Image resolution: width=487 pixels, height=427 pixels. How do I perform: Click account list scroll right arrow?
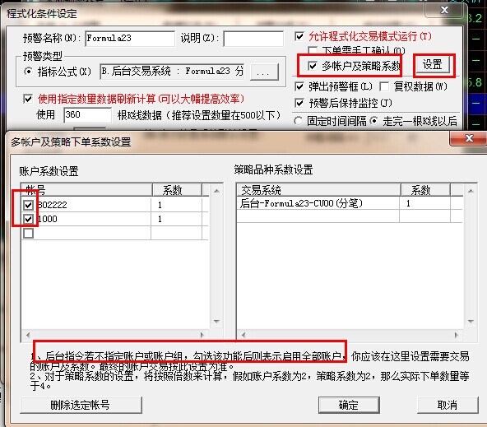point(202,335)
